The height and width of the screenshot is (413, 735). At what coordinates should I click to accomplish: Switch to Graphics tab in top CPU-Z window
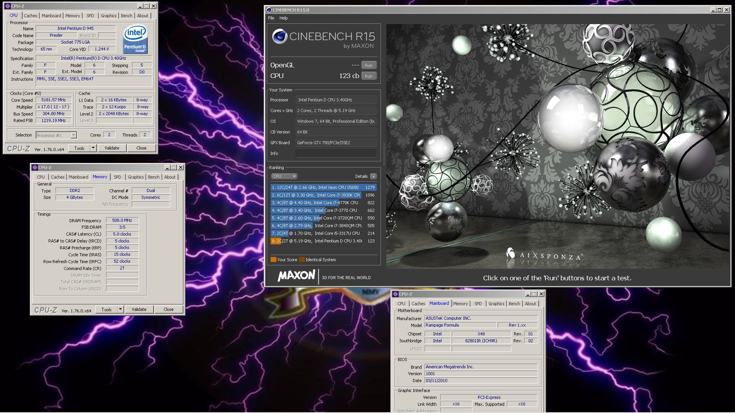pos(109,16)
